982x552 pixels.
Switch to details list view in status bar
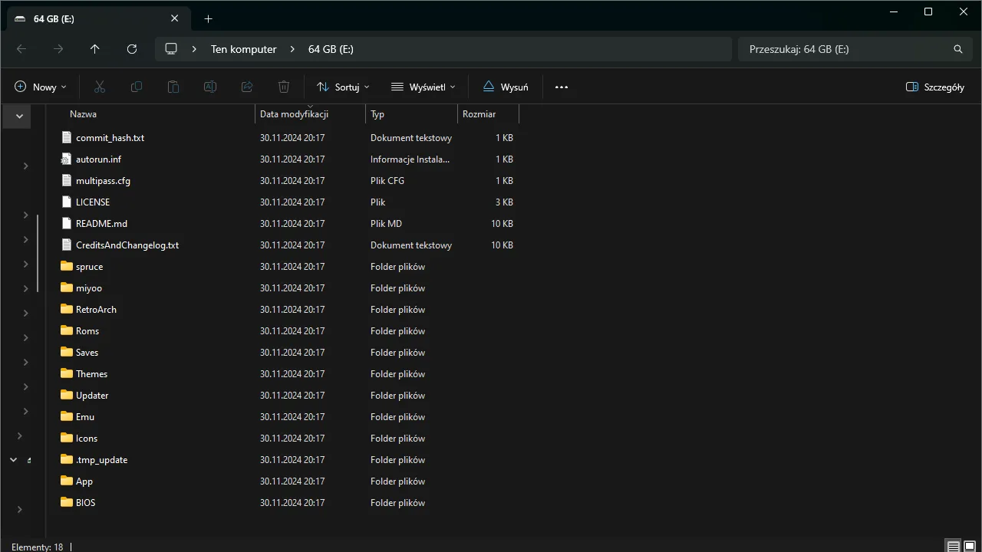[953, 547]
